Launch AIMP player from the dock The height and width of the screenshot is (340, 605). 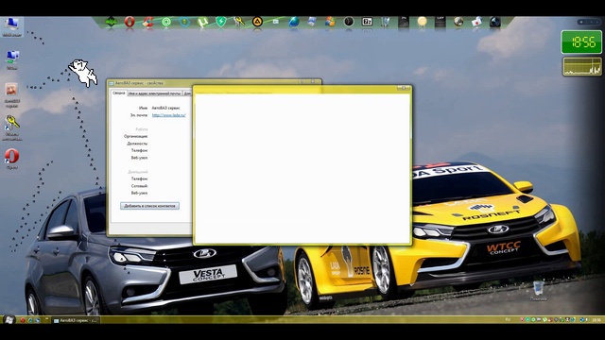[257, 22]
